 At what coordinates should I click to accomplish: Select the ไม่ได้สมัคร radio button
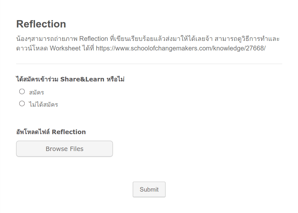22,103
